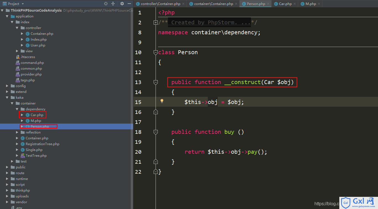Expand the vendor folder arrow
378x209 pixels.
[7, 202]
